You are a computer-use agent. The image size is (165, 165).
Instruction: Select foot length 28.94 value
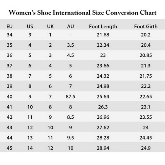pyautogui.click(x=103, y=148)
